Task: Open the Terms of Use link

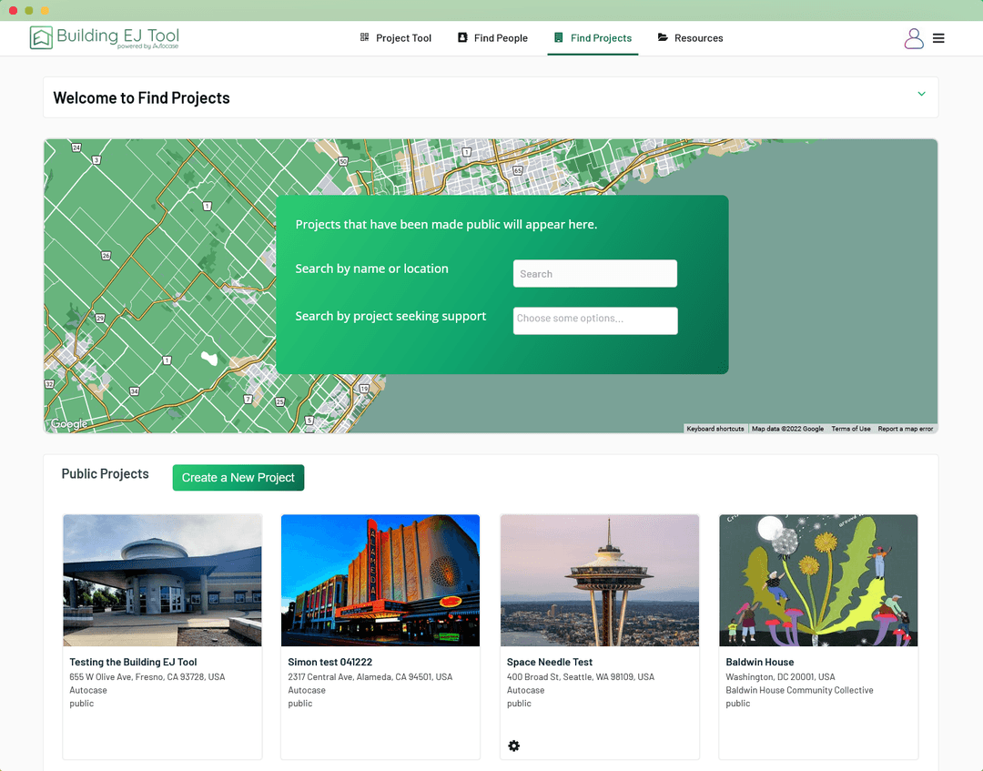Action: coord(850,428)
